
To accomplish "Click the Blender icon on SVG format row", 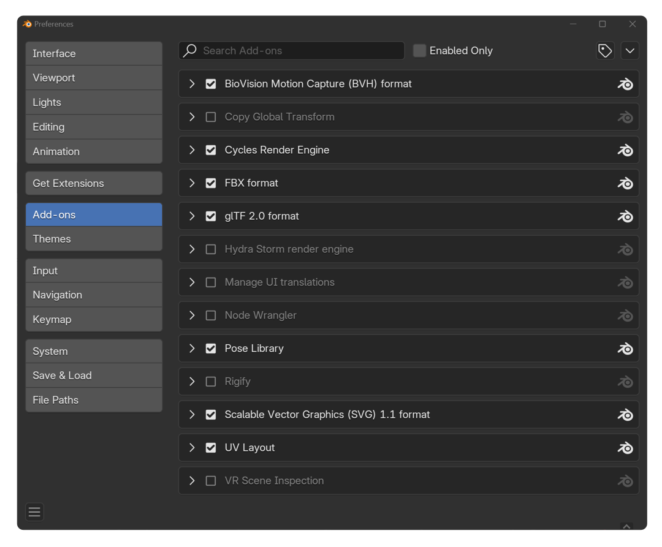I will click(x=625, y=415).
